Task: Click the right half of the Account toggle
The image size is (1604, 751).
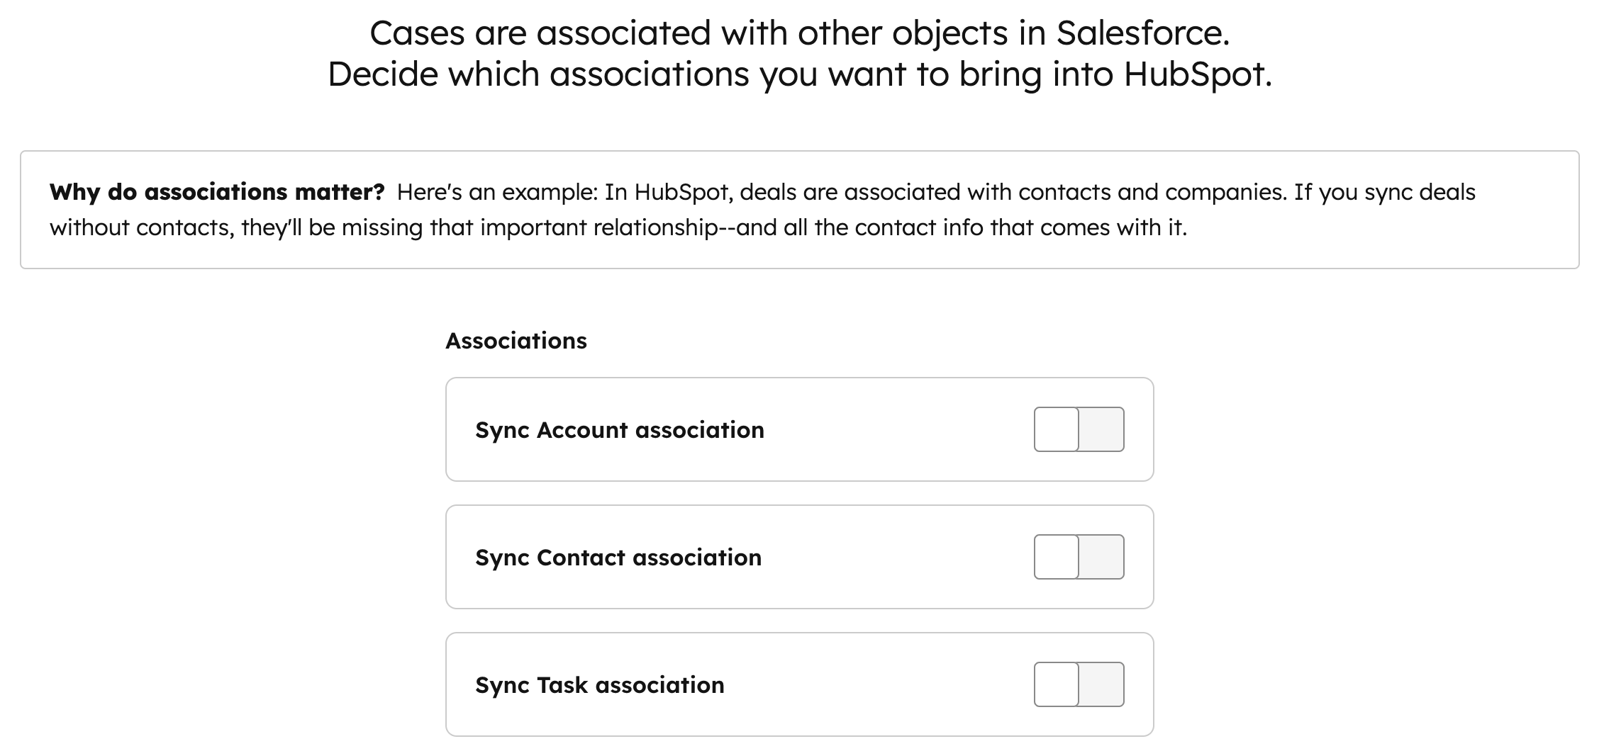Action: [x=1101, y=429]
